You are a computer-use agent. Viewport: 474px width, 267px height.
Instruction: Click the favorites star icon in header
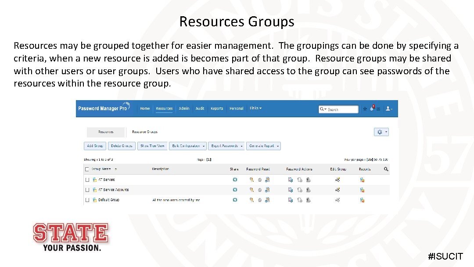point(365,109)
